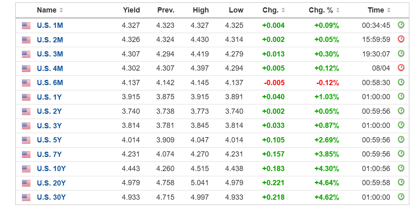
Task: Open the U.S. 30Y bond link
Action: tap(51, 197)
